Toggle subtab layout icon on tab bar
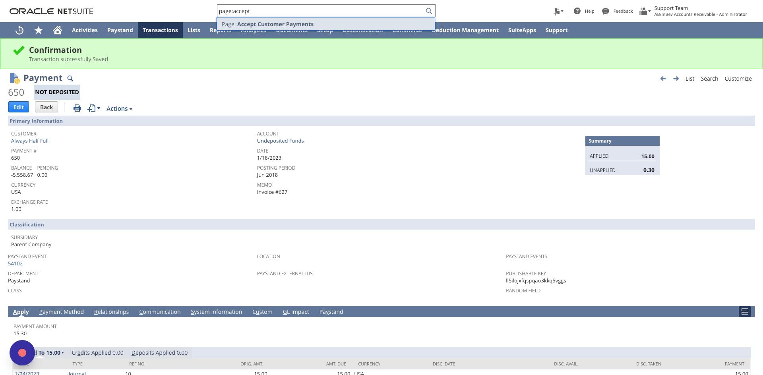 [x=745, y=312]
